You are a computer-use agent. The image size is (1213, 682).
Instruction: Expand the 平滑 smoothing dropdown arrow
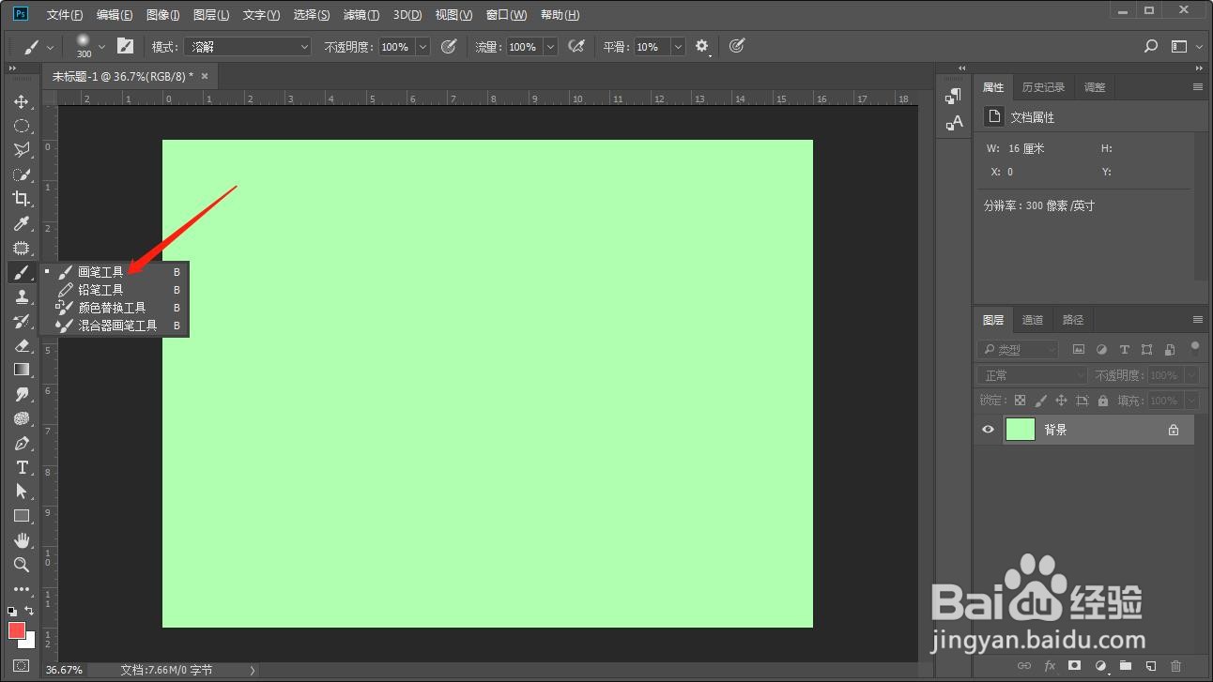[677, 46]
